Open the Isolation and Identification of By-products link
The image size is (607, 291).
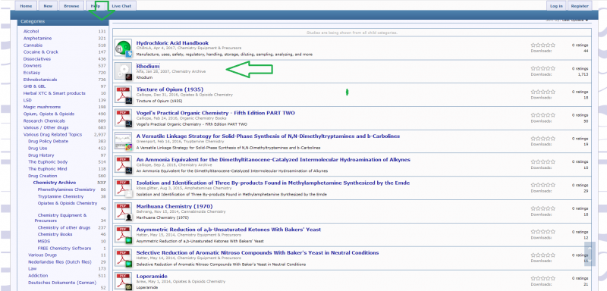pyautogui.click(x=273, y=183)
